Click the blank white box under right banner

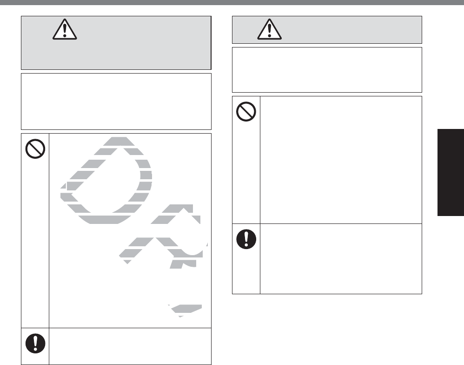coord(327,70)
